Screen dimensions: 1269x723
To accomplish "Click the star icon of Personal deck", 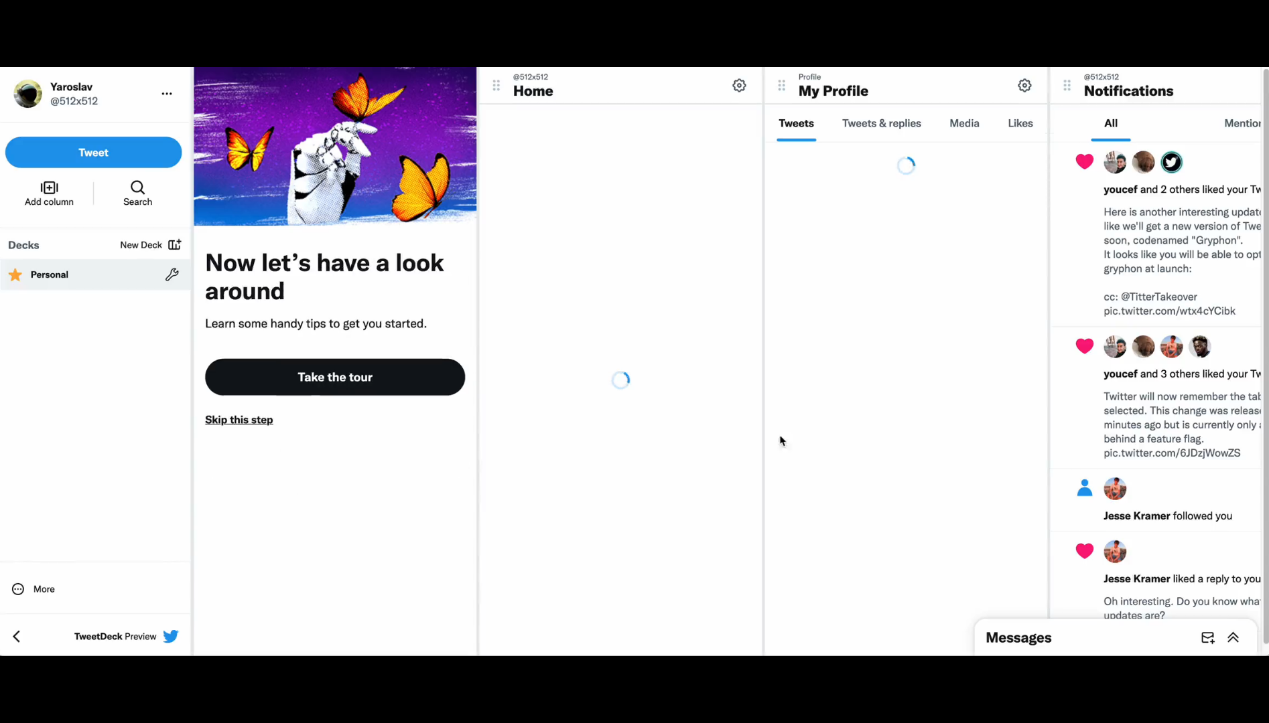I will pyautogui.click(x=15, y=274).
